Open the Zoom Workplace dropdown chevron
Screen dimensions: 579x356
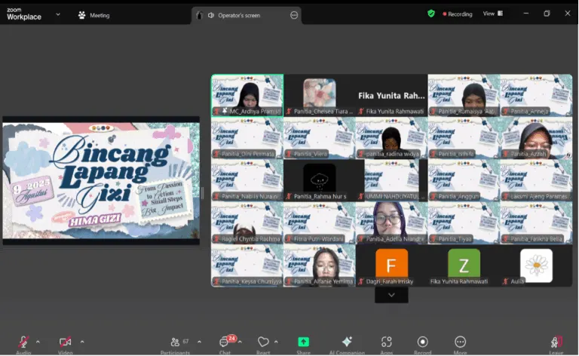[58, 15]
